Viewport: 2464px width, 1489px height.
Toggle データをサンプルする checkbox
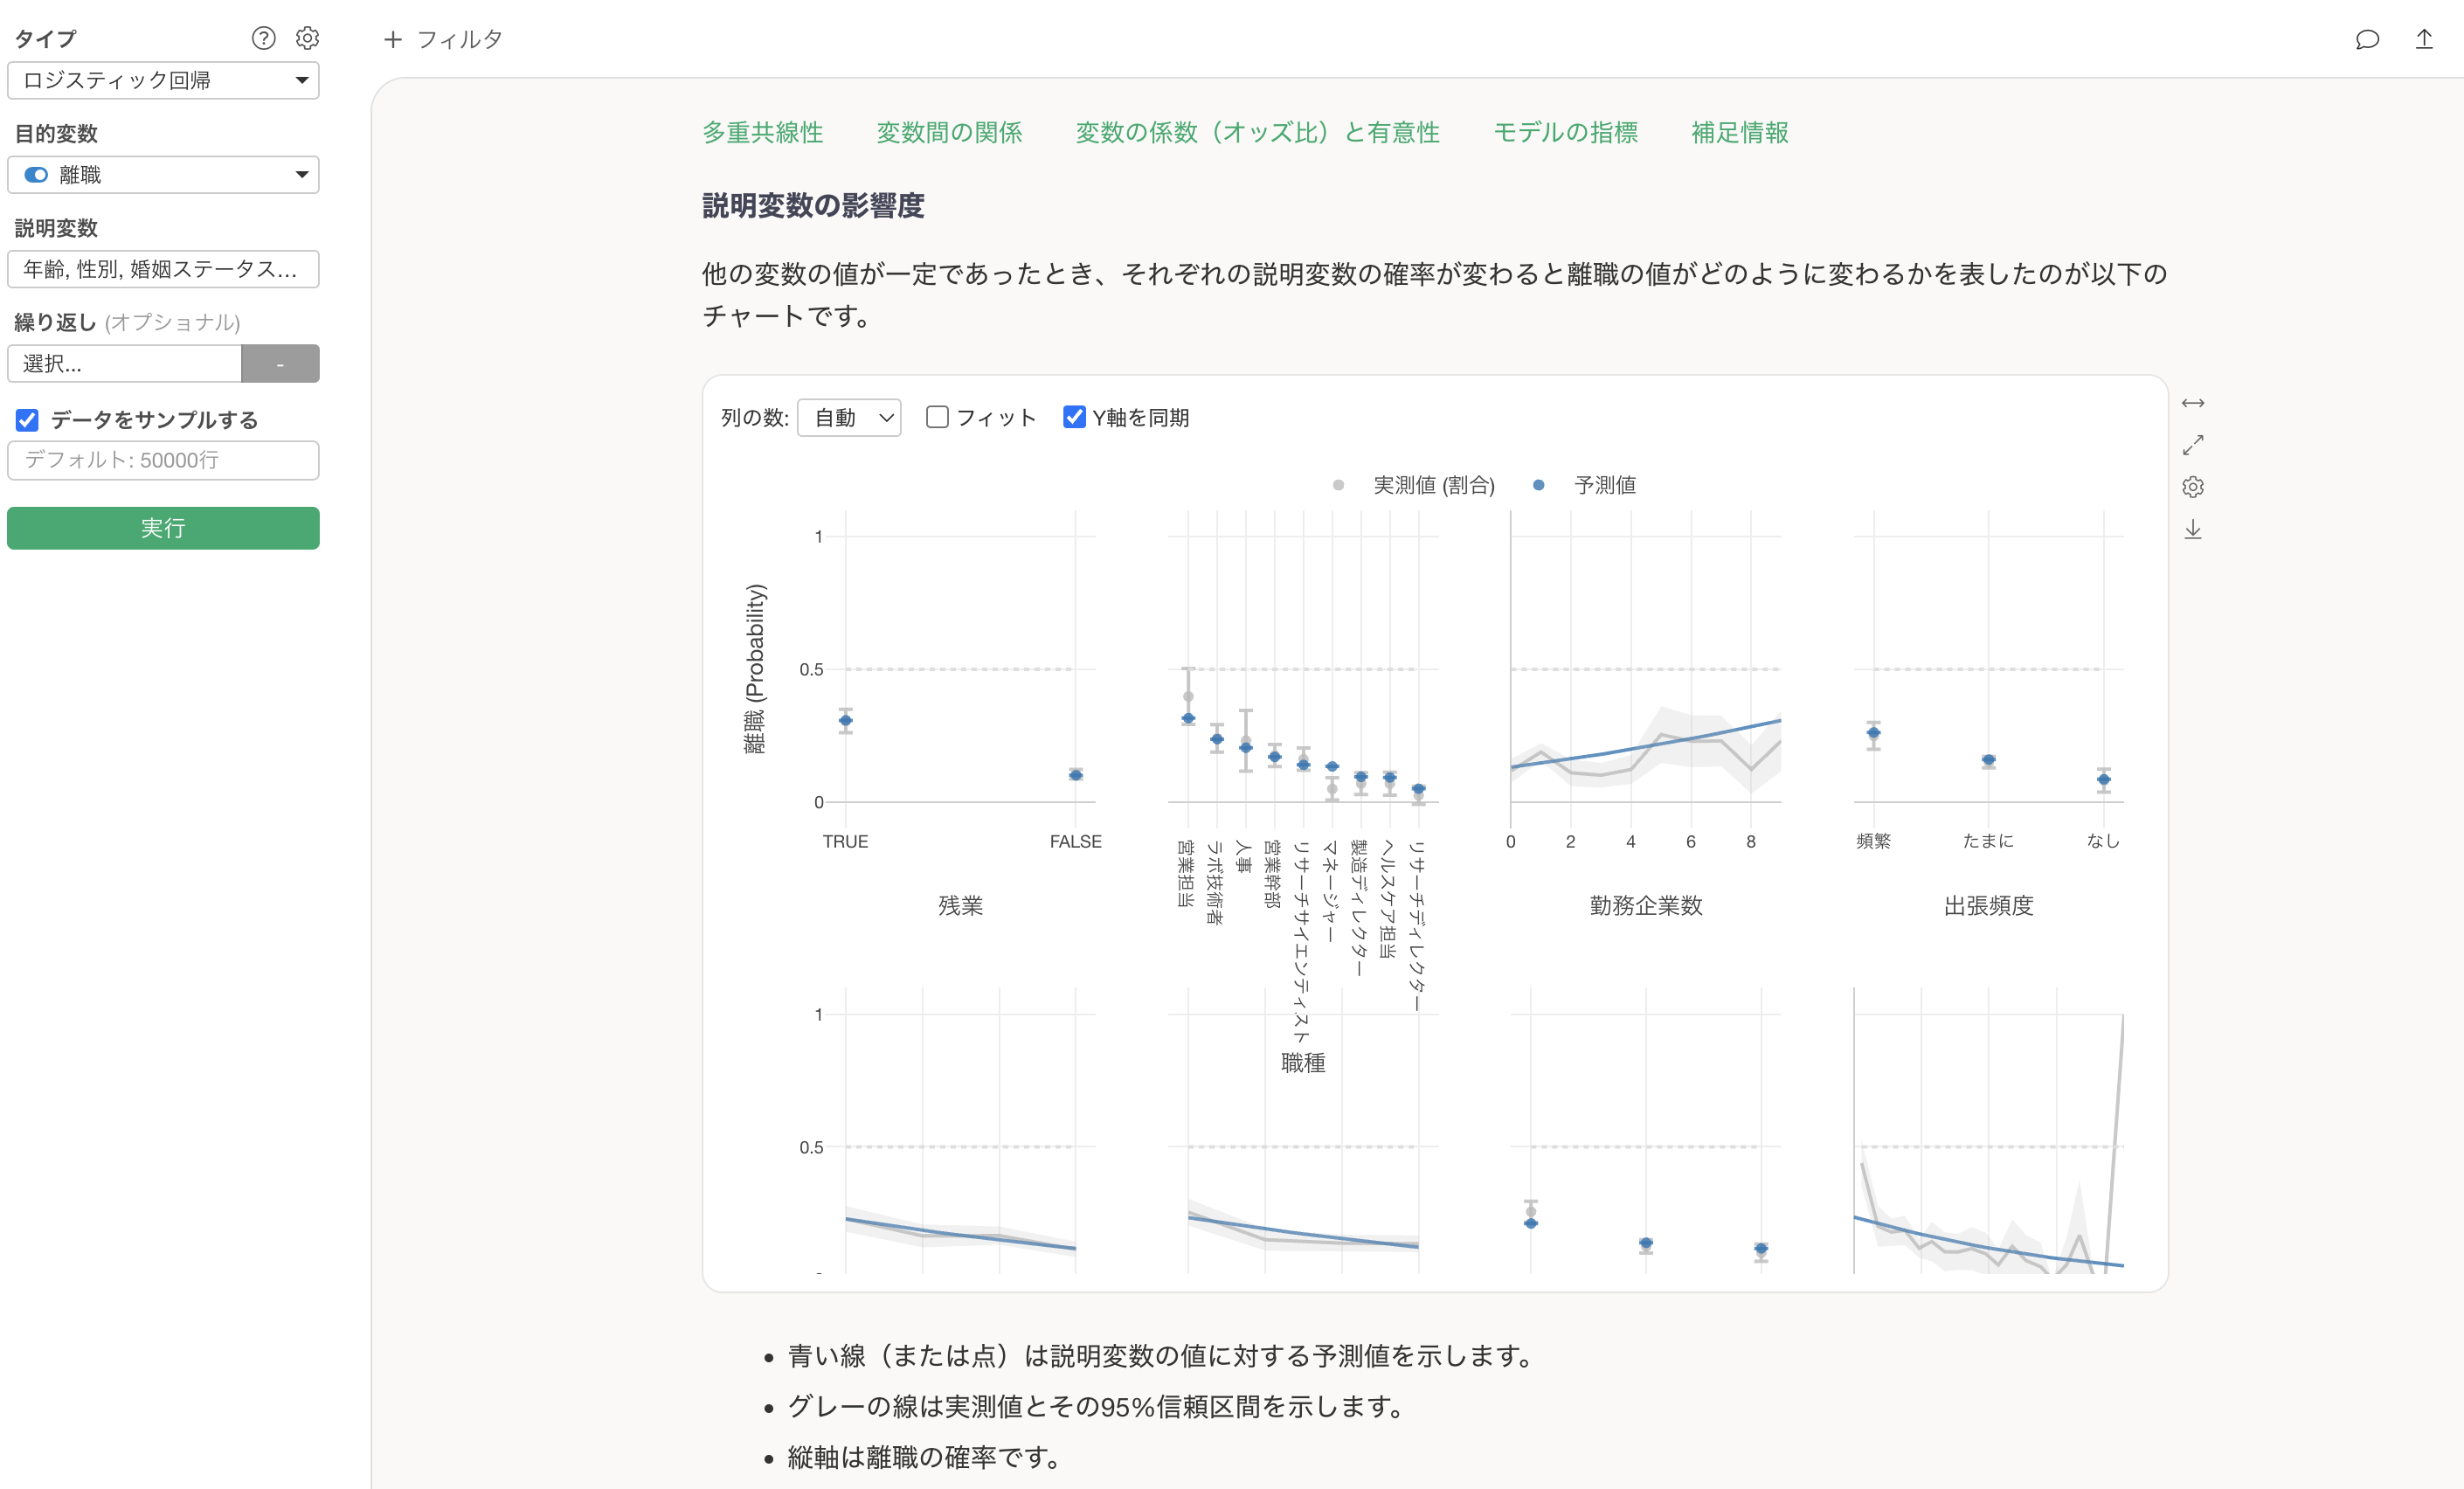click(x=27, y=420)
